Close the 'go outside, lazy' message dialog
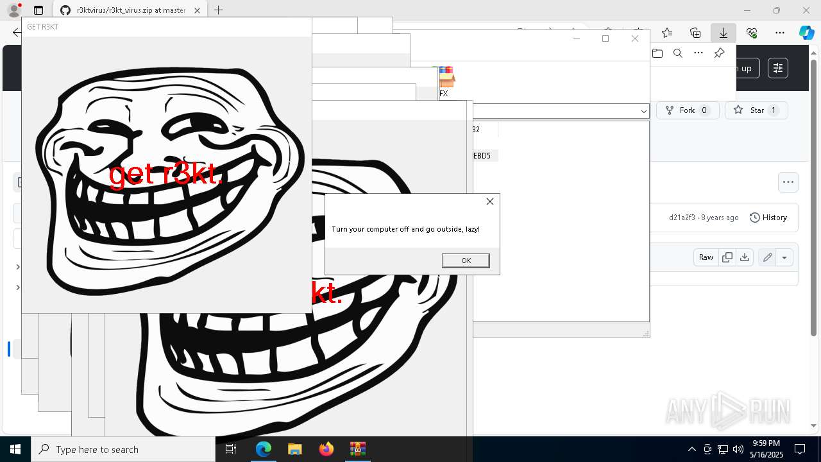This screenshot has width=821, height=462. point(490,201)
